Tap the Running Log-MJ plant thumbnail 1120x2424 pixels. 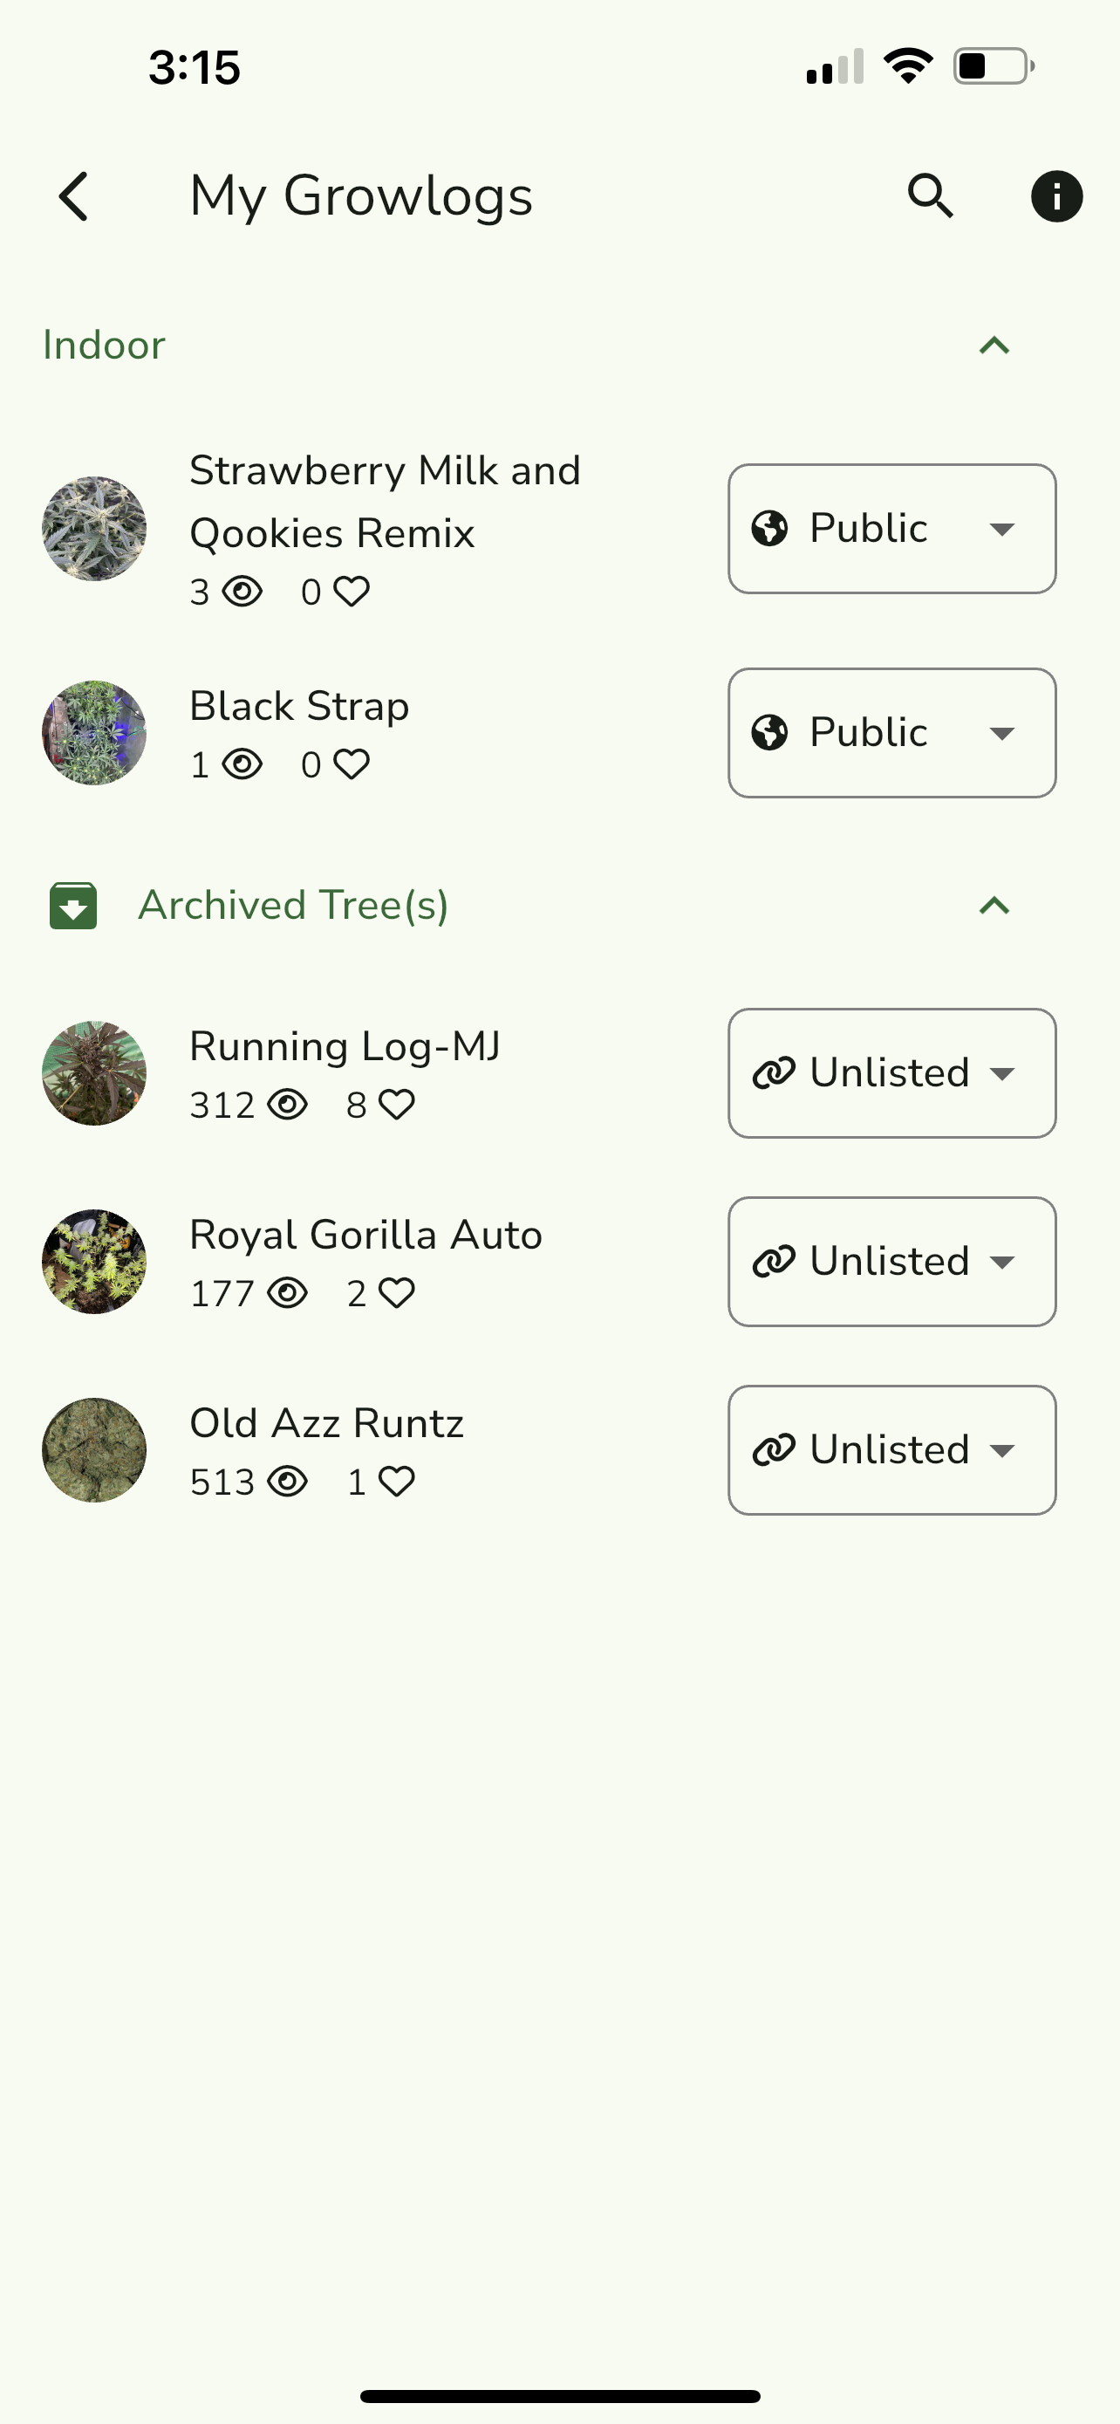pos(94,1073)
